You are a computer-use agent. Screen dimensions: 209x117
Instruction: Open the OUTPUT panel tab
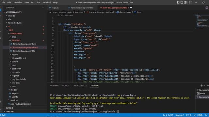point(66,85)
